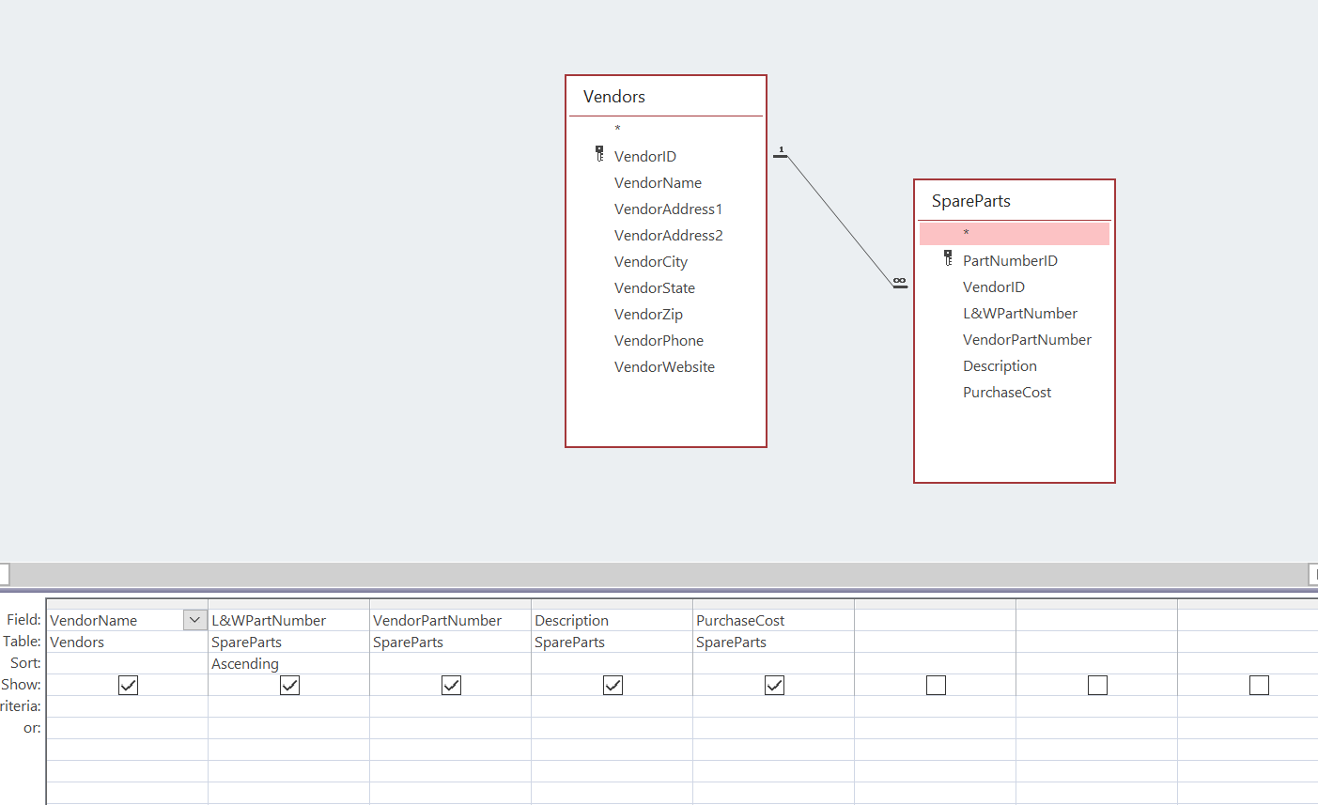Screen dimensions: 1318x805
Task: Select the asterisk row in SpareParts table
Action: tap(1014, 233)
